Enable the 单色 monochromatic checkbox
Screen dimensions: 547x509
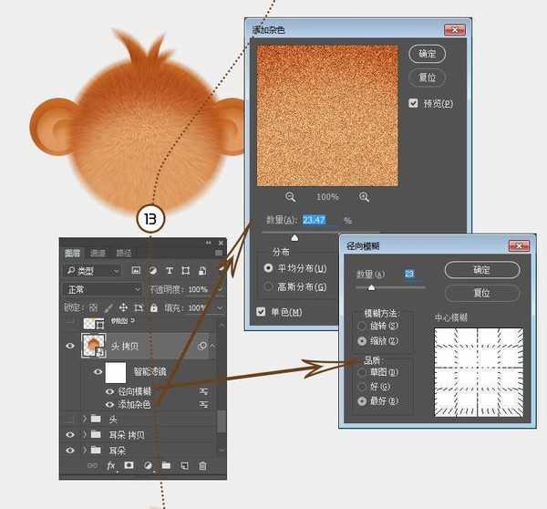click(261, 312)
